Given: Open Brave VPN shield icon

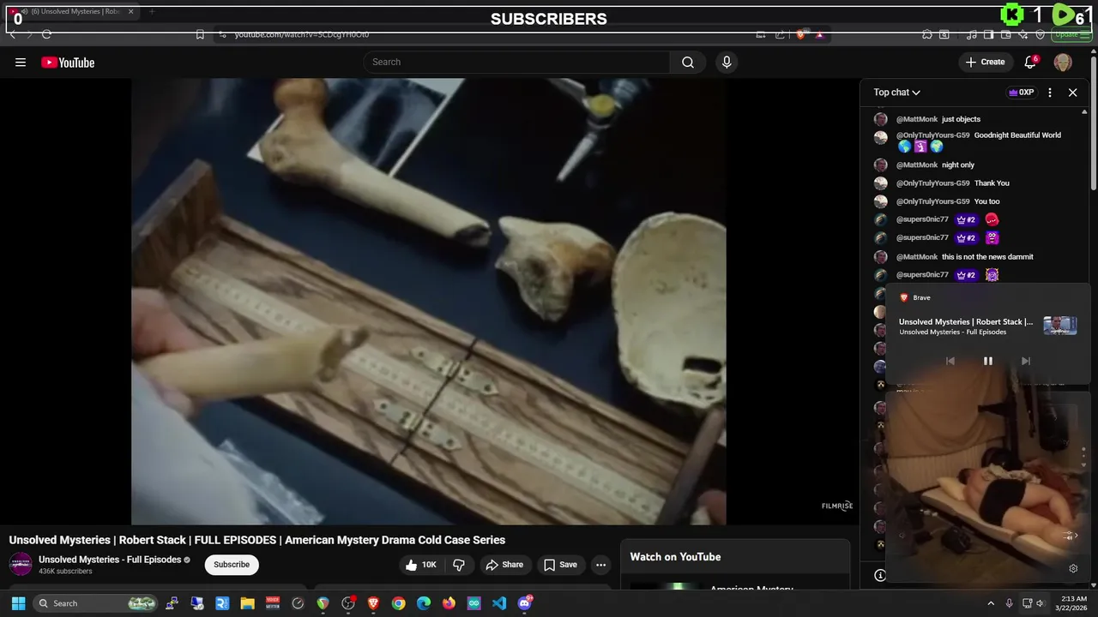Looking at the screenshot, I should (1040, 34).
